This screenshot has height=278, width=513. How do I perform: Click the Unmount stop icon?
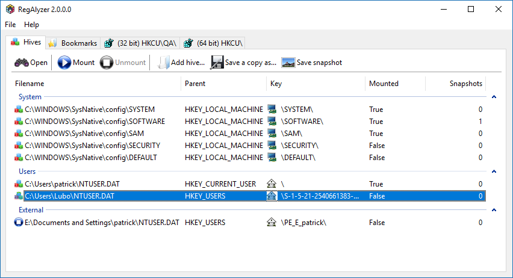107,63
